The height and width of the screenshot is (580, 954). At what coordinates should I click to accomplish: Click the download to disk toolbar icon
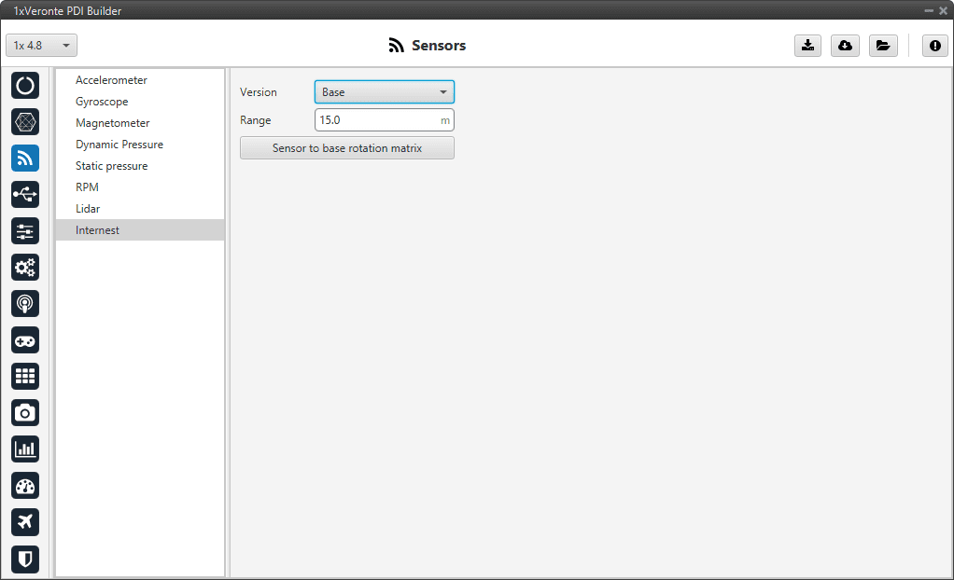tap(807, 46)
